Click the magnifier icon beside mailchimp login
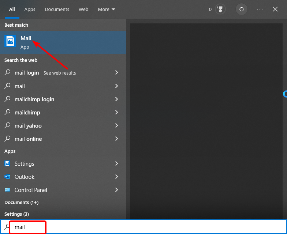 coord(7,99)
